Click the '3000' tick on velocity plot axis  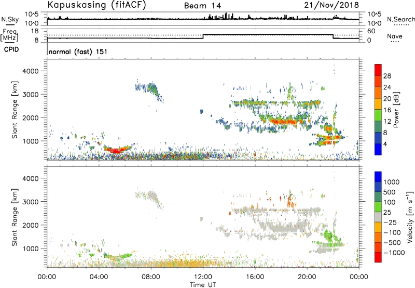(30, 202)
